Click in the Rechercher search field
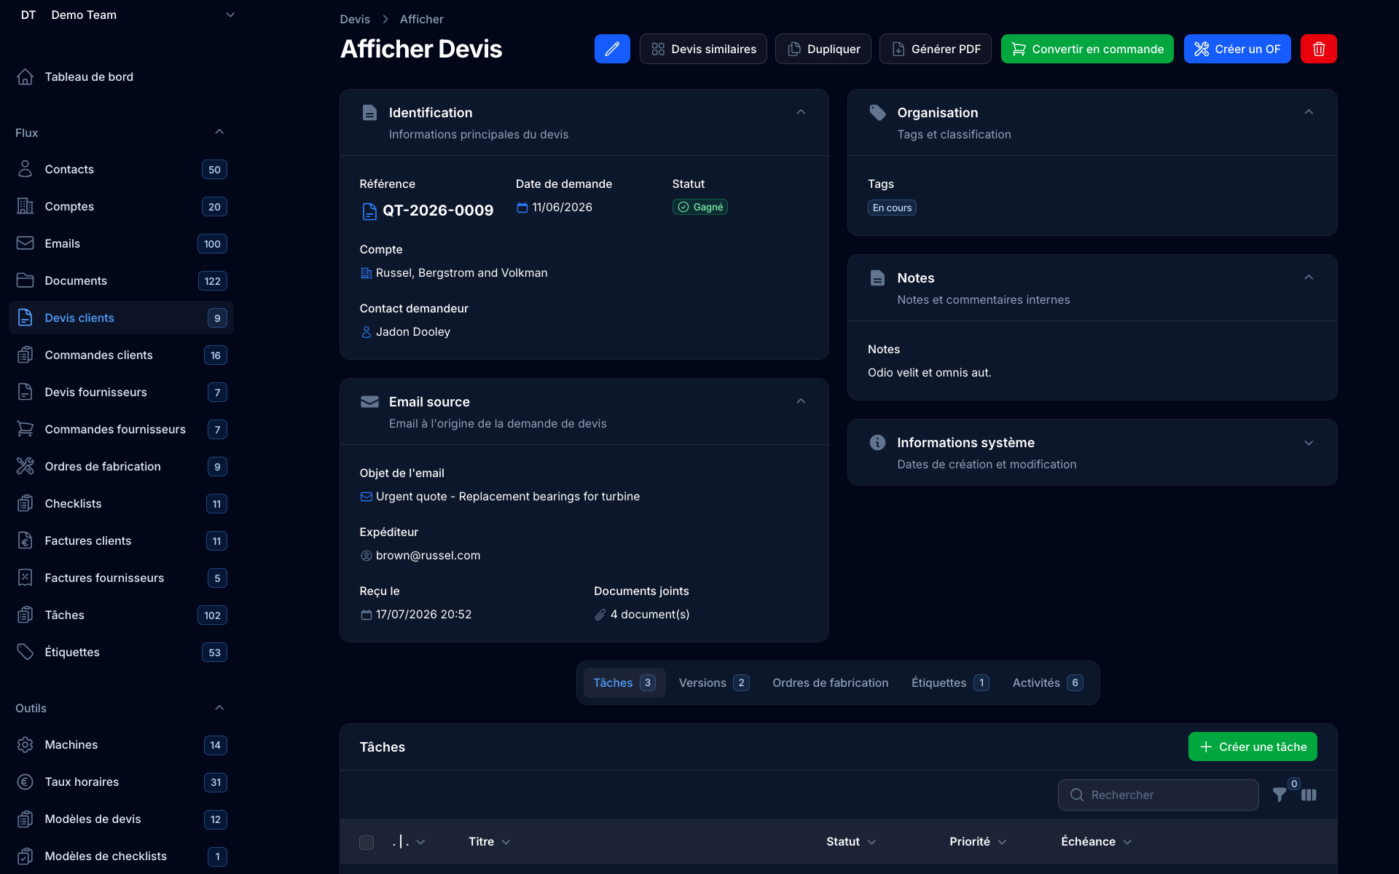Image resolution: width=1399 pixels, height=874 pixels. point(1158,795)
